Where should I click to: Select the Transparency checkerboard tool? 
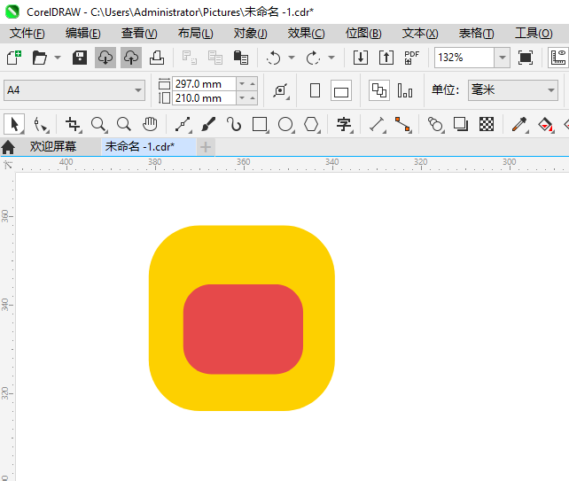[x=487, y=124]
